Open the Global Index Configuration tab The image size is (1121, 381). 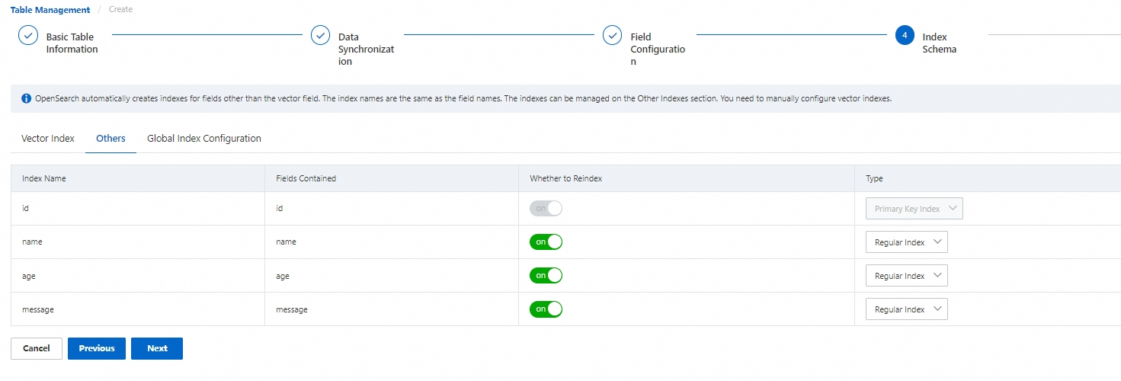click(x=204, y=139)
